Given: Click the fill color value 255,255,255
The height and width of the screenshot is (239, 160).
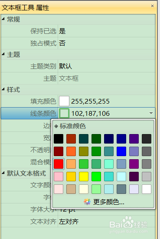Looking at the screenshot, I should 90,101.
